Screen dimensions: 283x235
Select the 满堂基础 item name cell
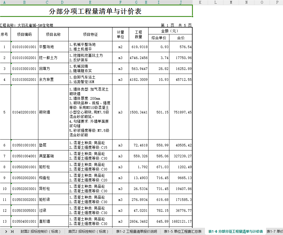coord(53,156)
